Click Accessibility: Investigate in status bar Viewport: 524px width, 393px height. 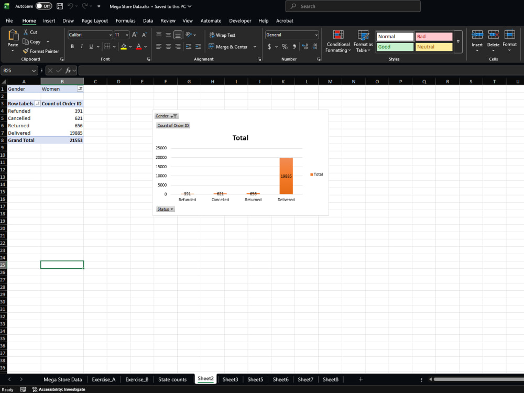click(x=59, y=389)
